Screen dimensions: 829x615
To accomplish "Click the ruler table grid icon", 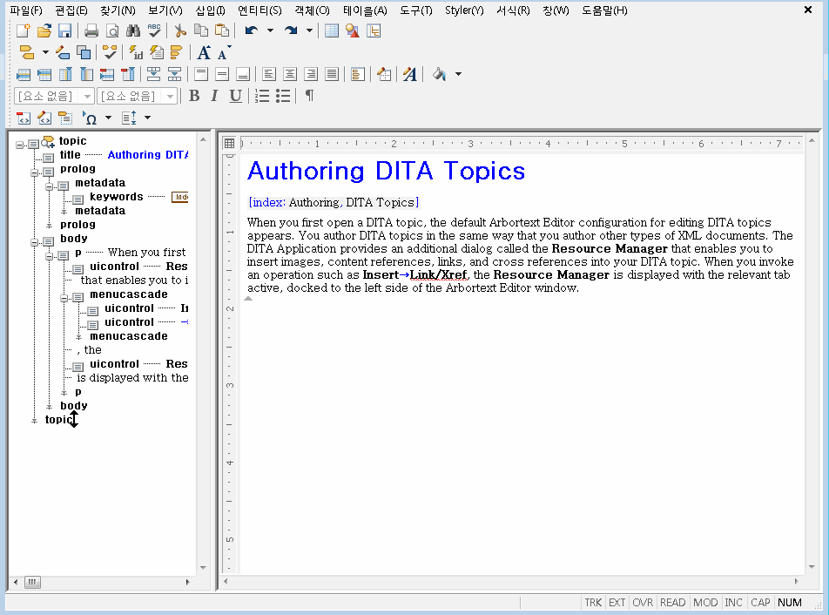I will click(229, 143).
